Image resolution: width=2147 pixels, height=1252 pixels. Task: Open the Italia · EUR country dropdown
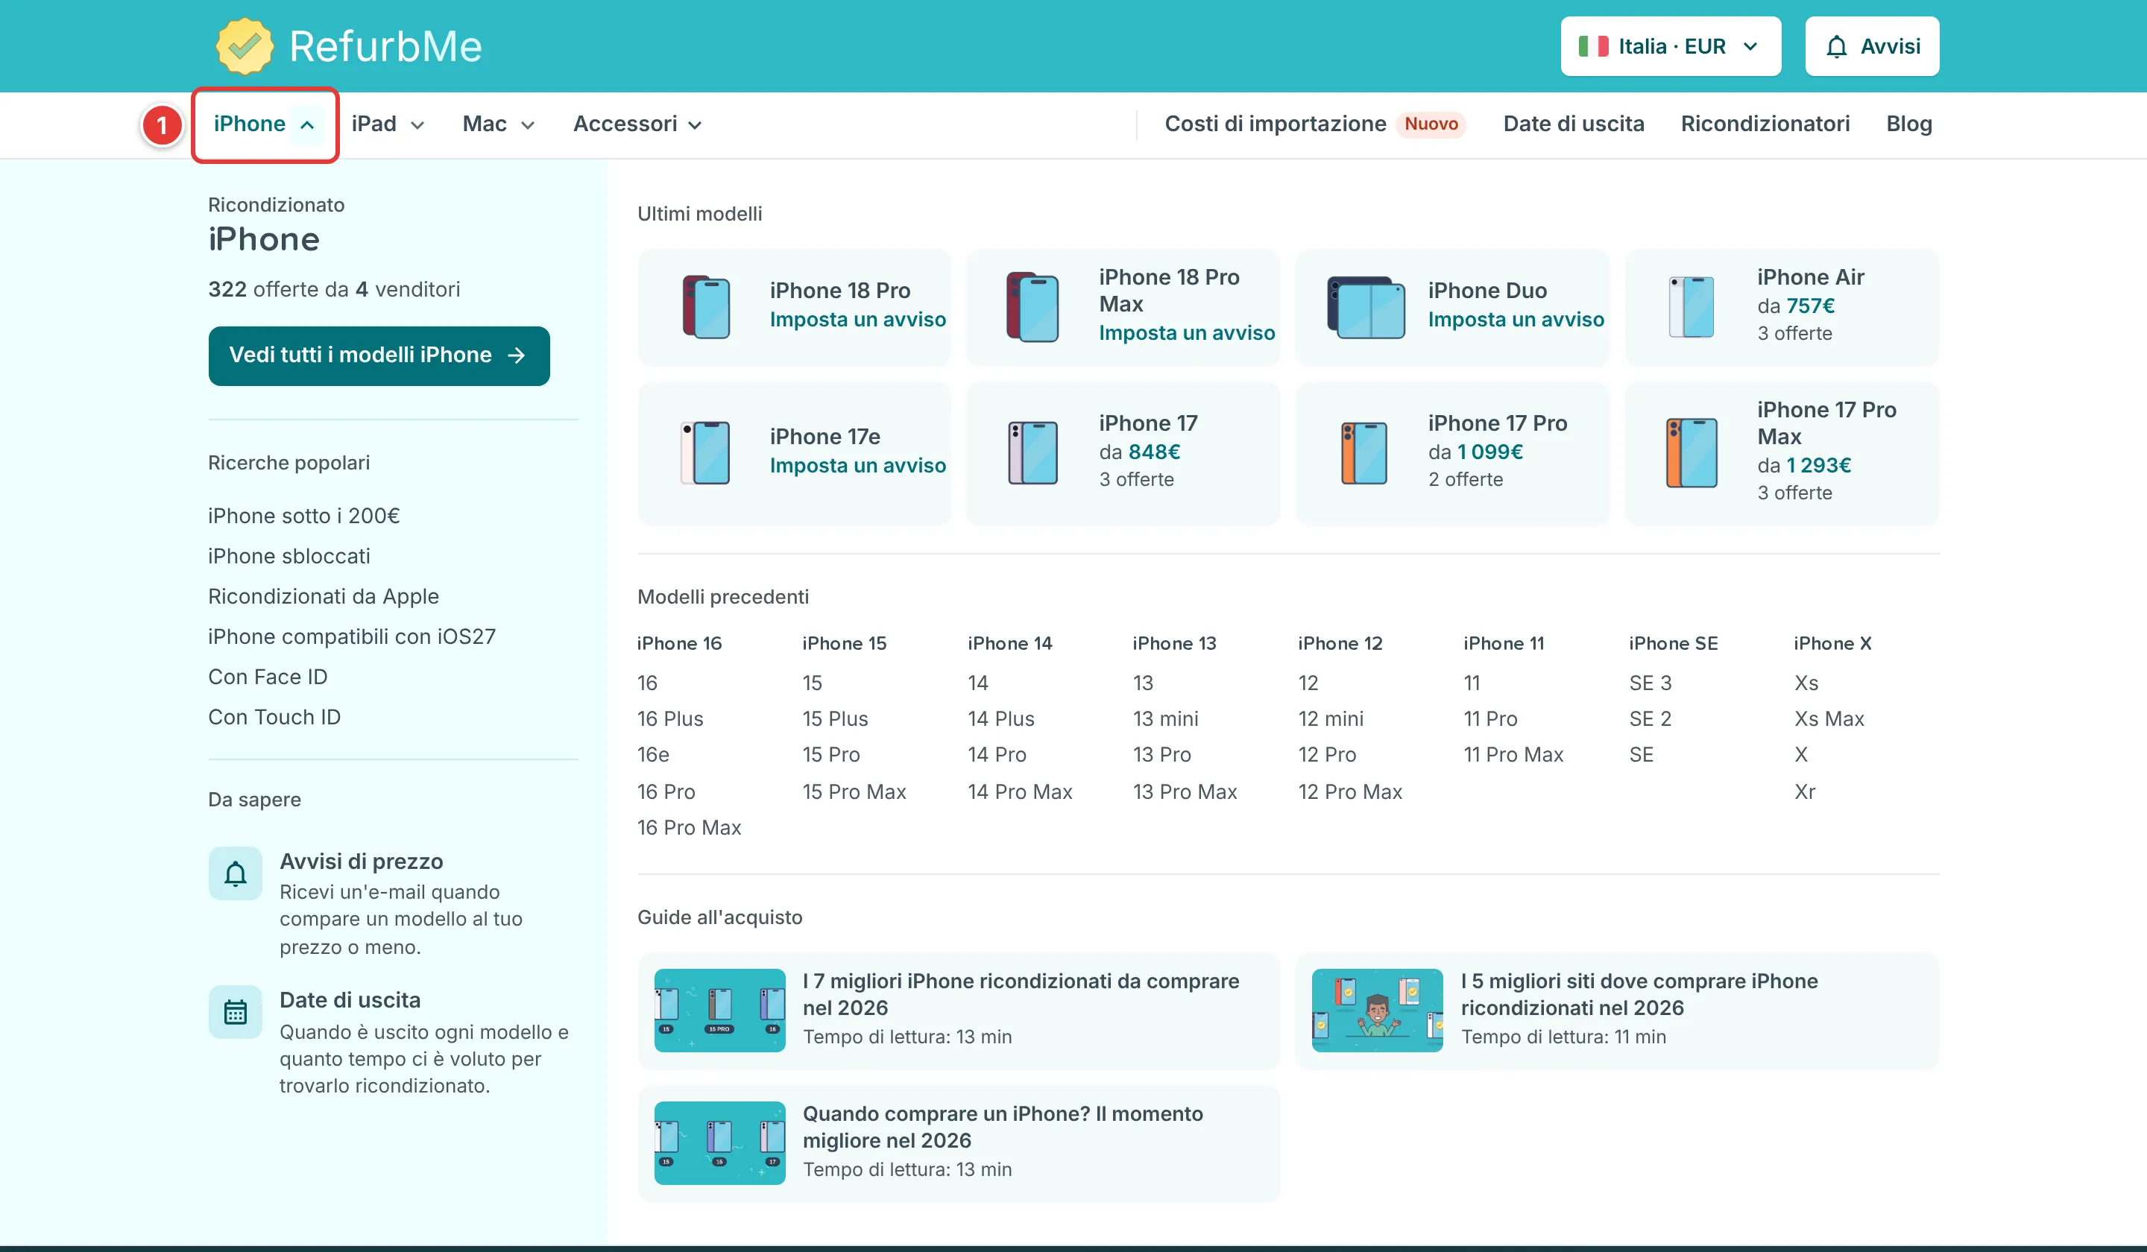[1670, 46]
